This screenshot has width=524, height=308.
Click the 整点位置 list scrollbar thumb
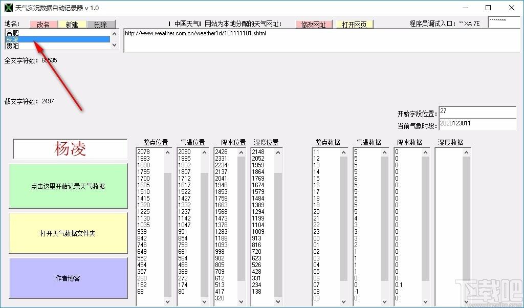tap(168, 235)
